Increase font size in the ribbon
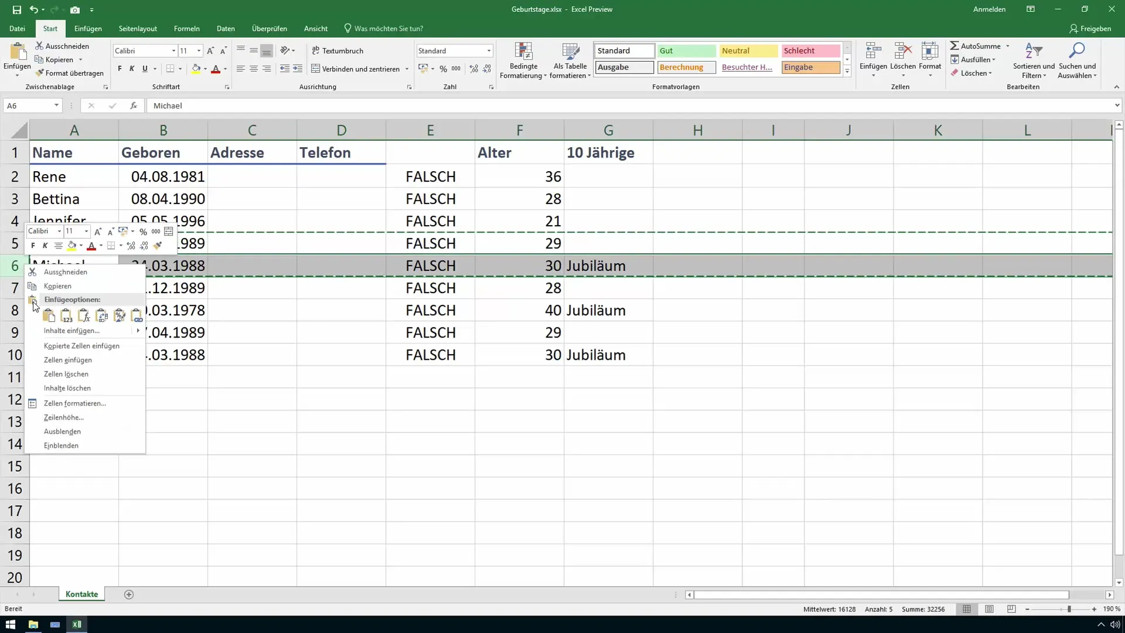 (x=210, y=51)
